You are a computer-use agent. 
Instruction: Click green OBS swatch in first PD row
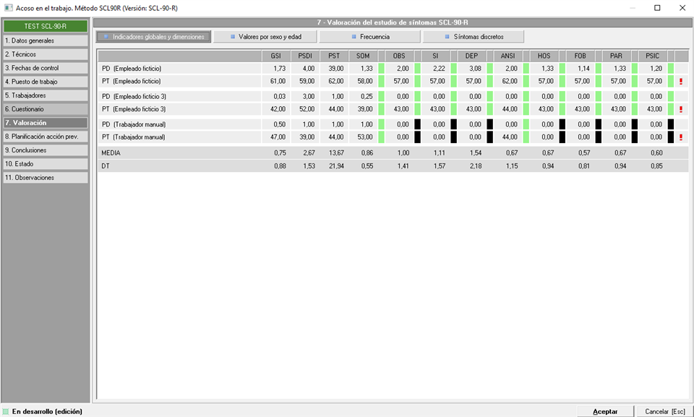[x=382, y=68]
